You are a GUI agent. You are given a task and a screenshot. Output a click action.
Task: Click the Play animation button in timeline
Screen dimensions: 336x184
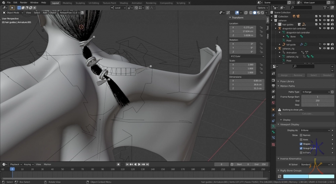pyautogui.click(x=139, y=164)
